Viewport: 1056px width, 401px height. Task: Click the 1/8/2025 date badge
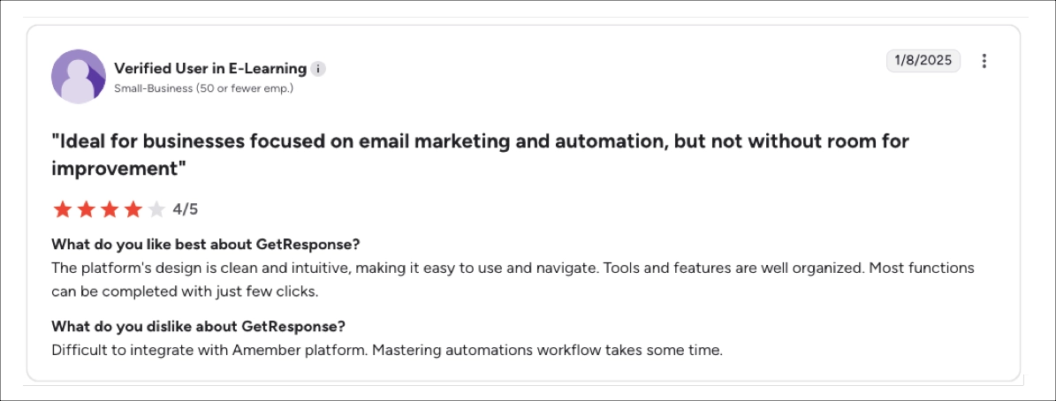pos(923,60)
